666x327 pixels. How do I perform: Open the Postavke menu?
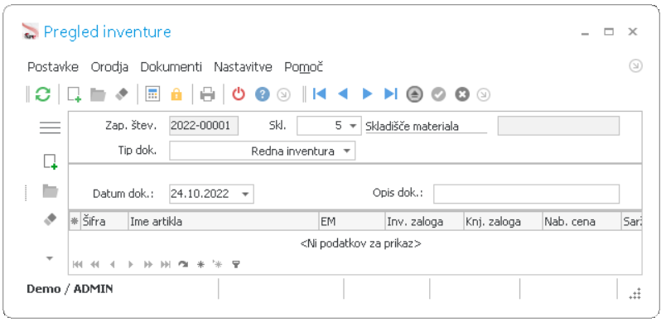(53, 67)
